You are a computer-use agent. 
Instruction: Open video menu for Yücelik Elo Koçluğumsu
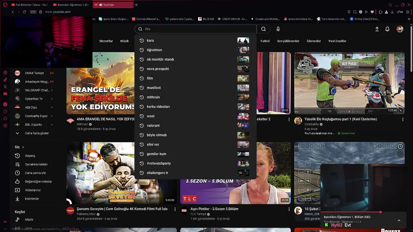click(403, 120)
